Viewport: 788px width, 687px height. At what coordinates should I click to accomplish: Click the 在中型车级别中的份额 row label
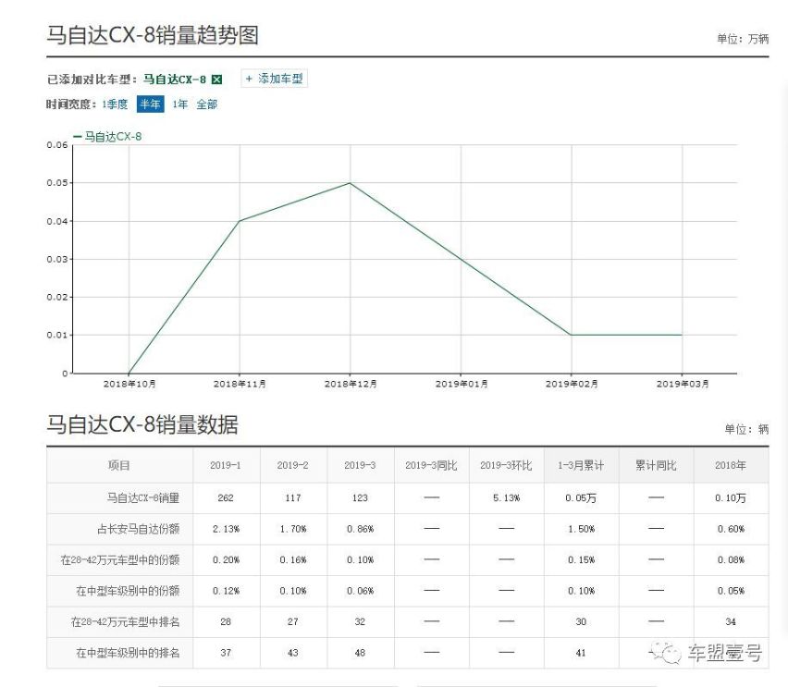(x=128, y=591)
